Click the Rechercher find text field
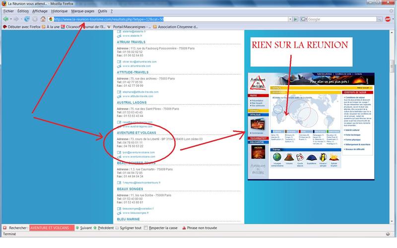397x248 pixels. (51, 227)
